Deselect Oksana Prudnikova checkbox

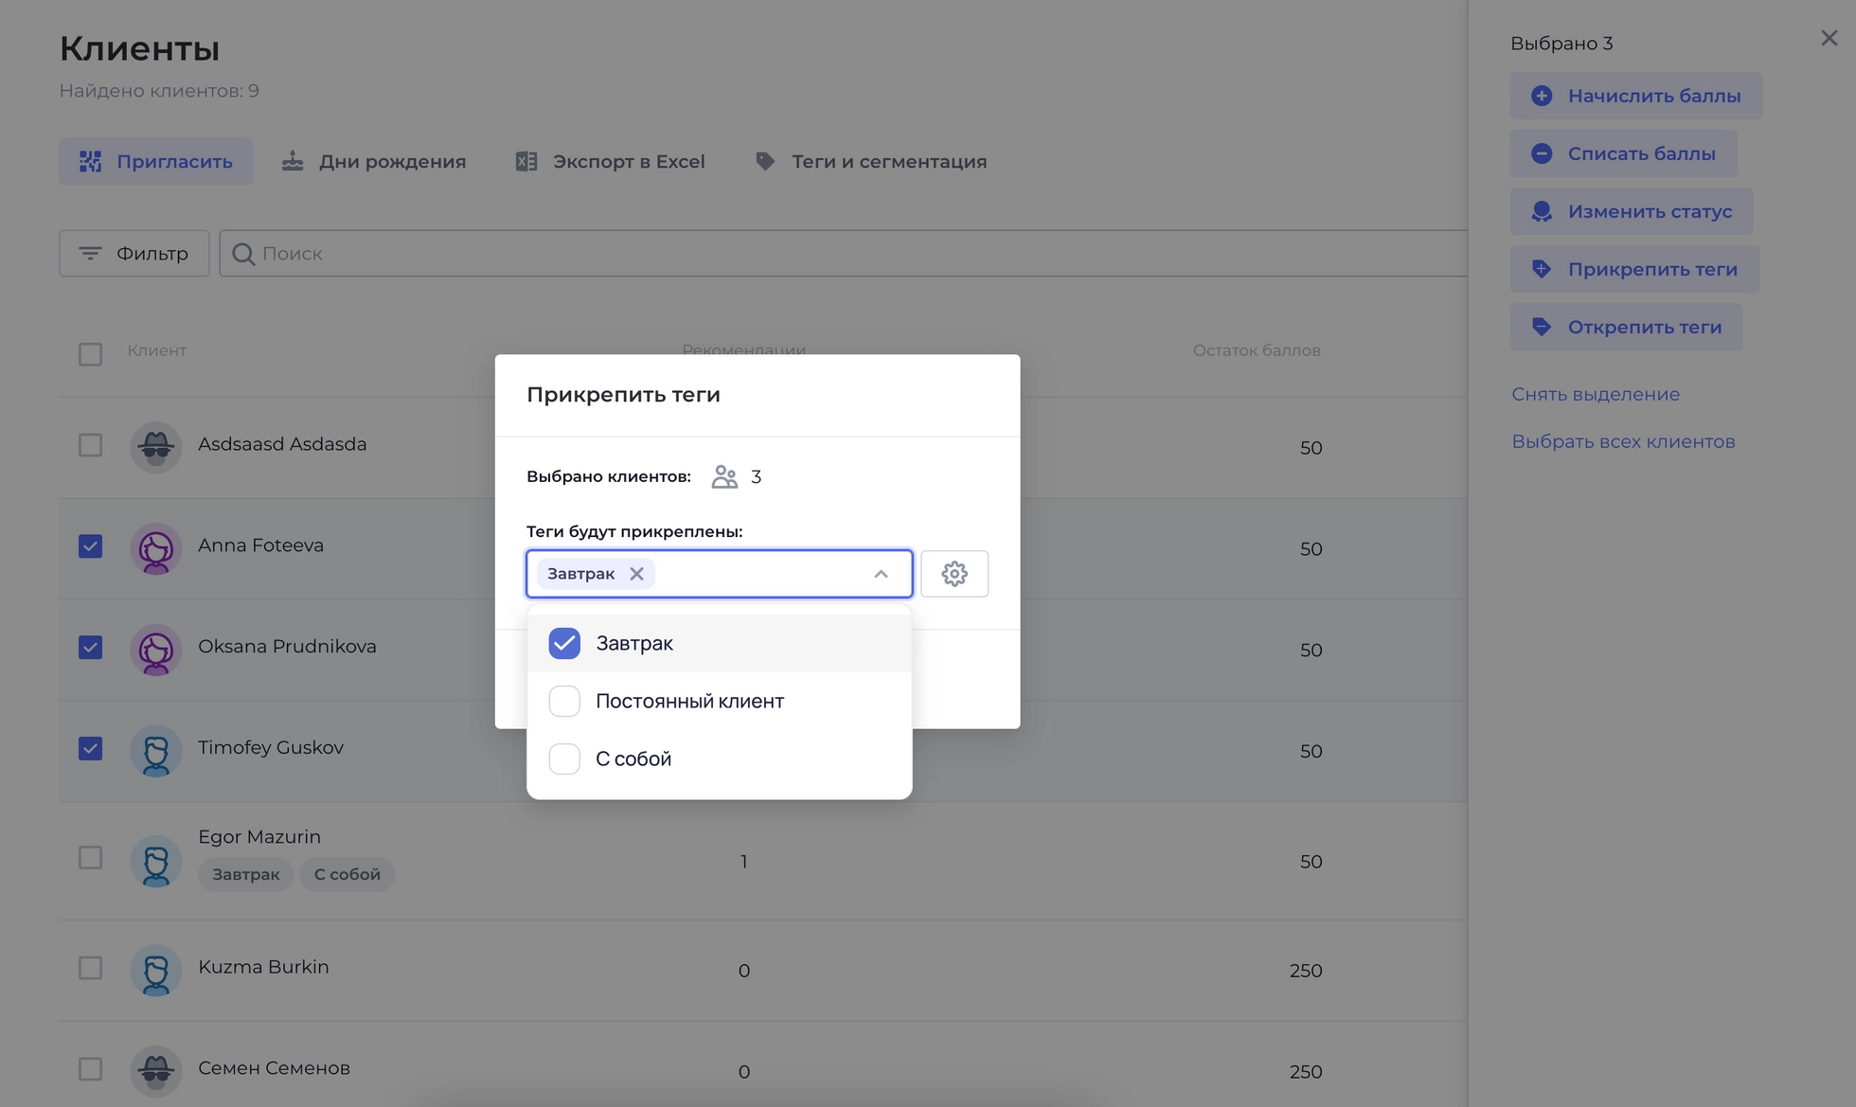click(x=90, y=648)
